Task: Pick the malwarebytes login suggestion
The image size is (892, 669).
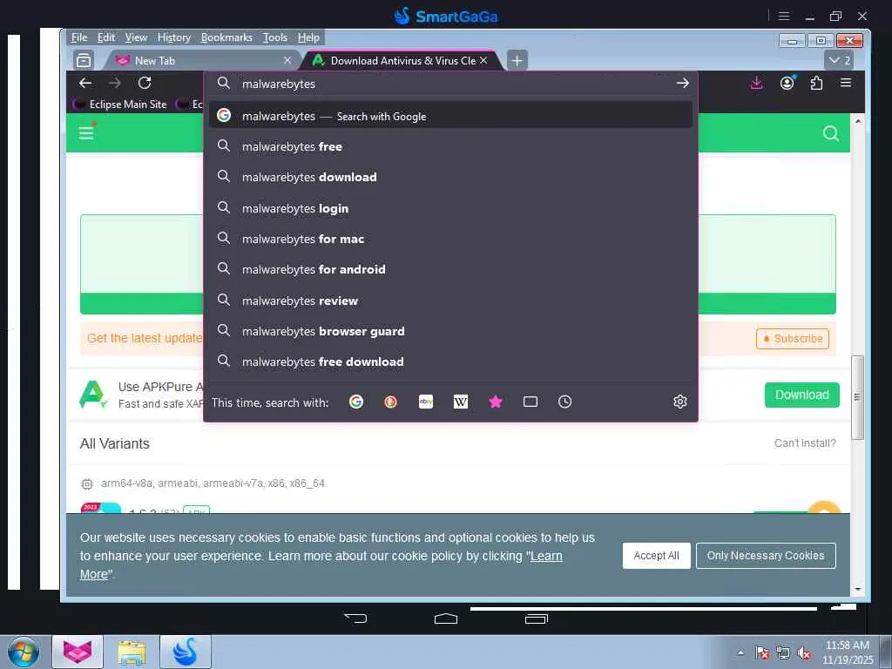Action: 450,208
